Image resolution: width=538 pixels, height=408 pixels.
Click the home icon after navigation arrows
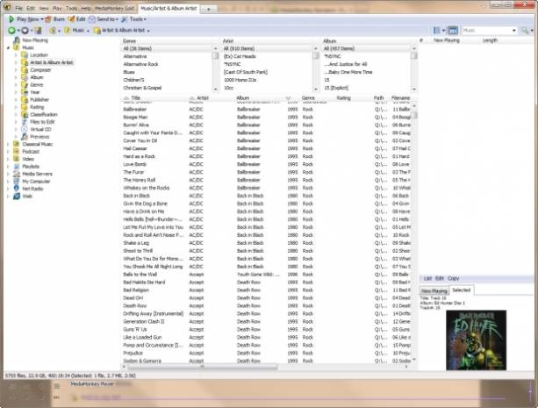click(x=38, y=31)
